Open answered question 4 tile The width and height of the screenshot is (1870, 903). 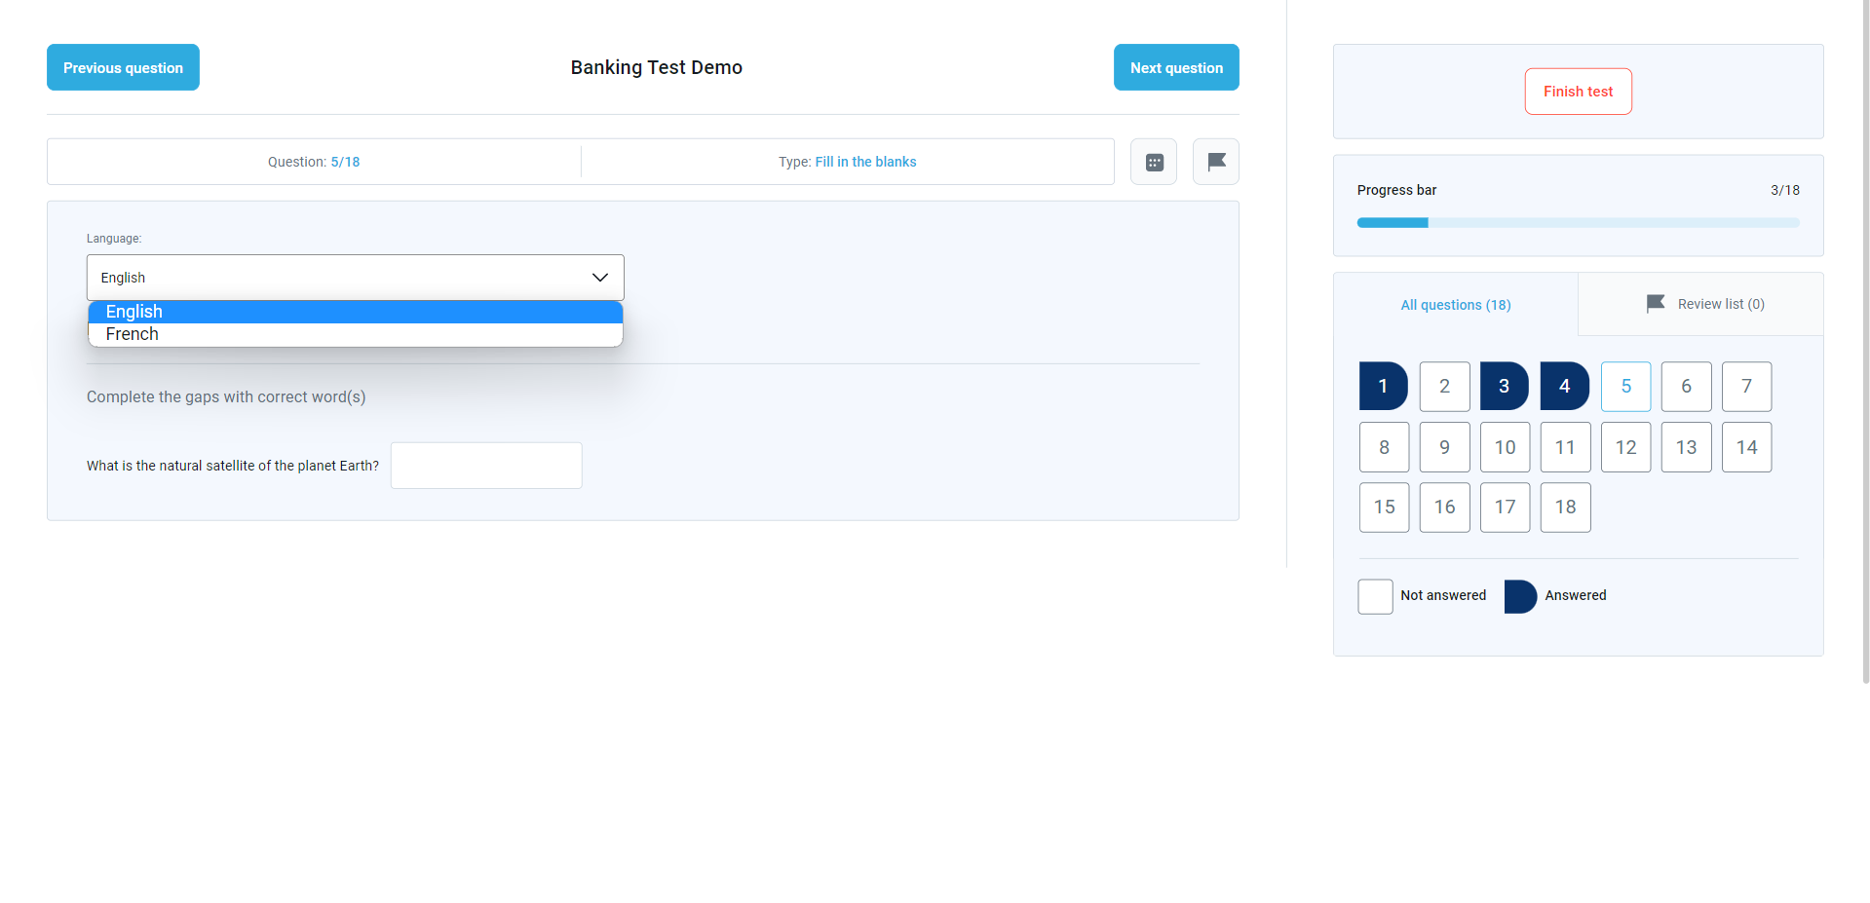(x=1564, y=387)
